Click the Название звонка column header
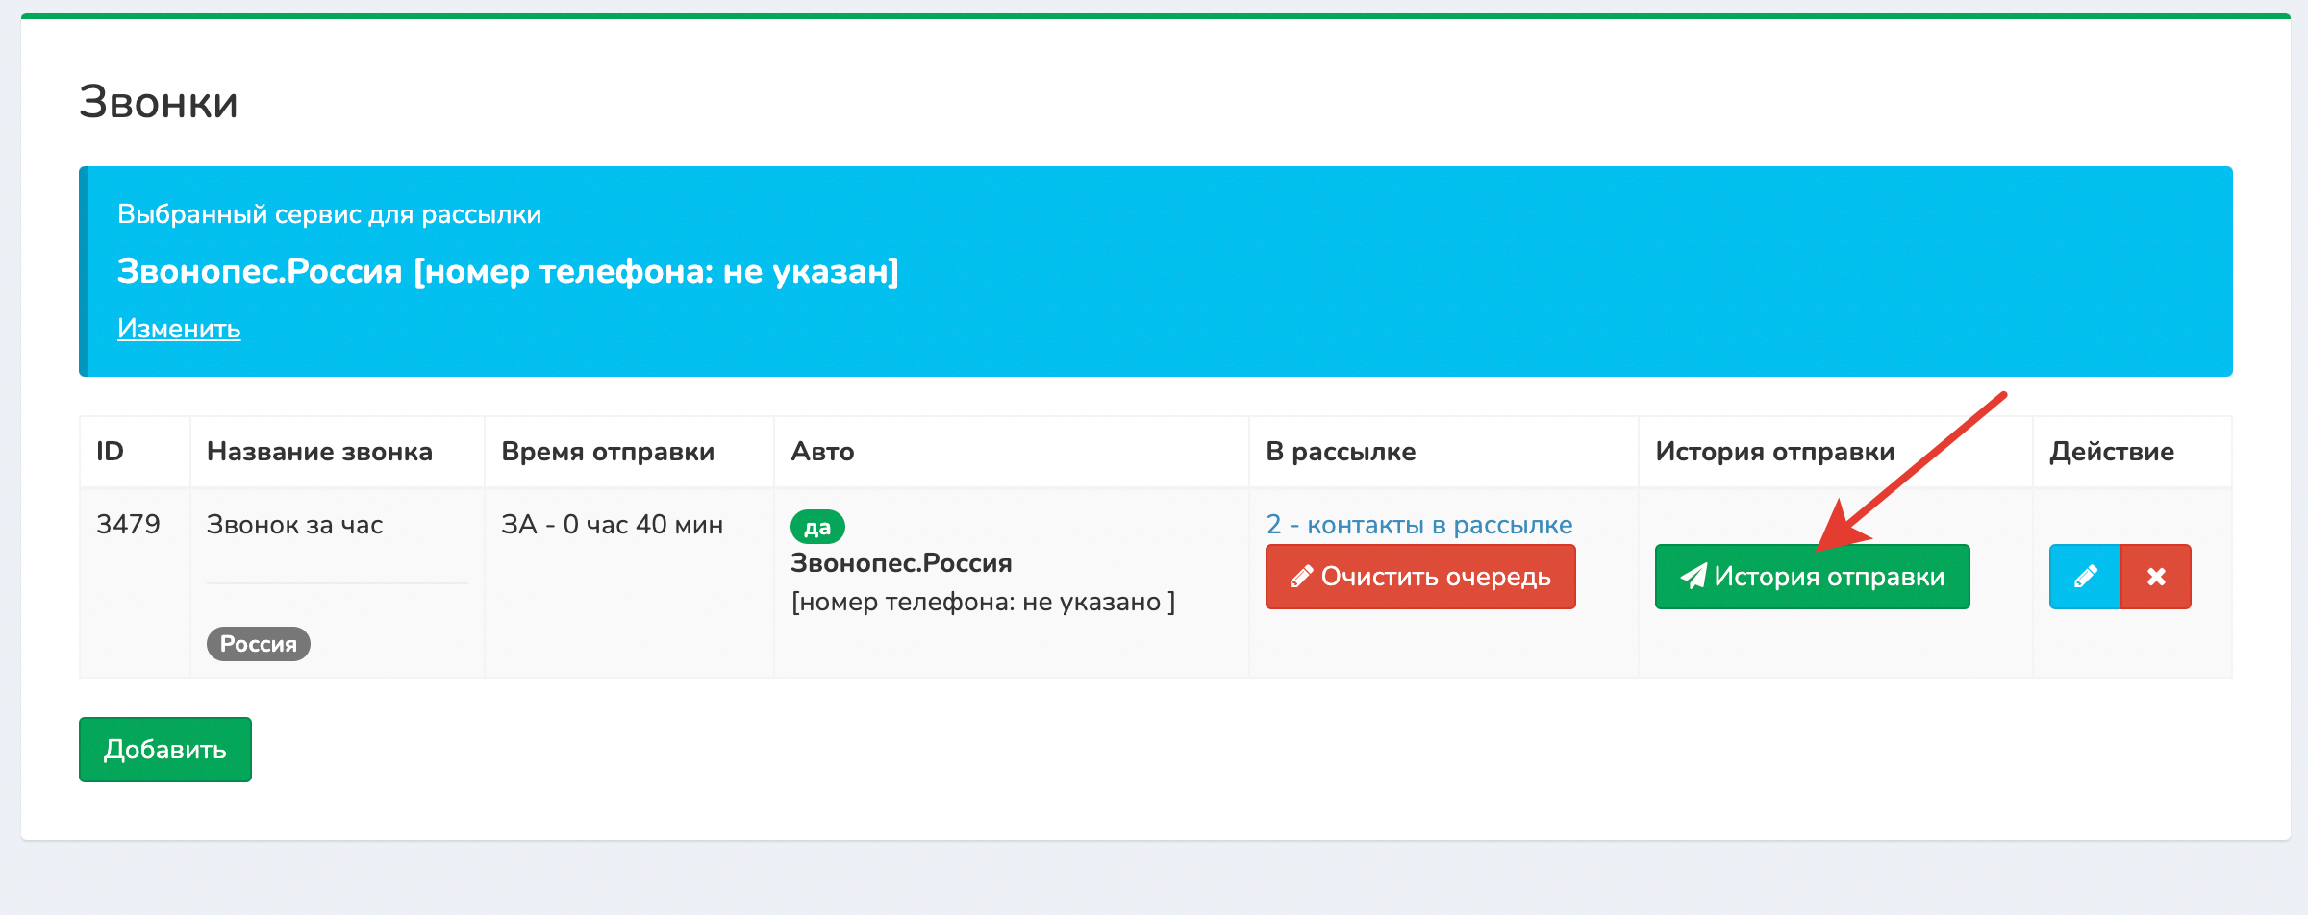The image size is (2308, 915). click(x=319, y=452)
